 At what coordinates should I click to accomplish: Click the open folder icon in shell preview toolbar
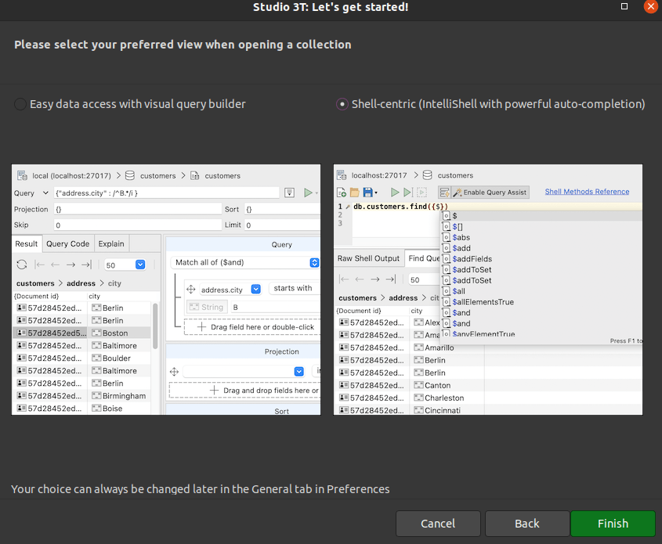tap(355, 193)
